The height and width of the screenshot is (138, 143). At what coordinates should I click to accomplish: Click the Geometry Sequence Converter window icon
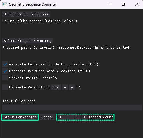point(5,4)
